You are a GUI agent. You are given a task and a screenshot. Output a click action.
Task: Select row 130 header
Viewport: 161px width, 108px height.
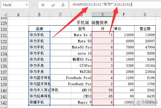coord(4,30)
